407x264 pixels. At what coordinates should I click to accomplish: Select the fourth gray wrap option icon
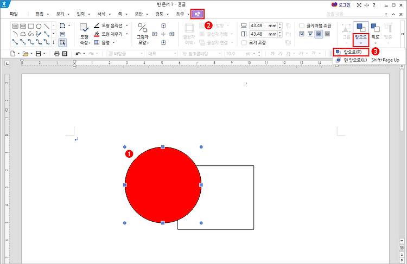pyautogui.click(x=327, y=34)
